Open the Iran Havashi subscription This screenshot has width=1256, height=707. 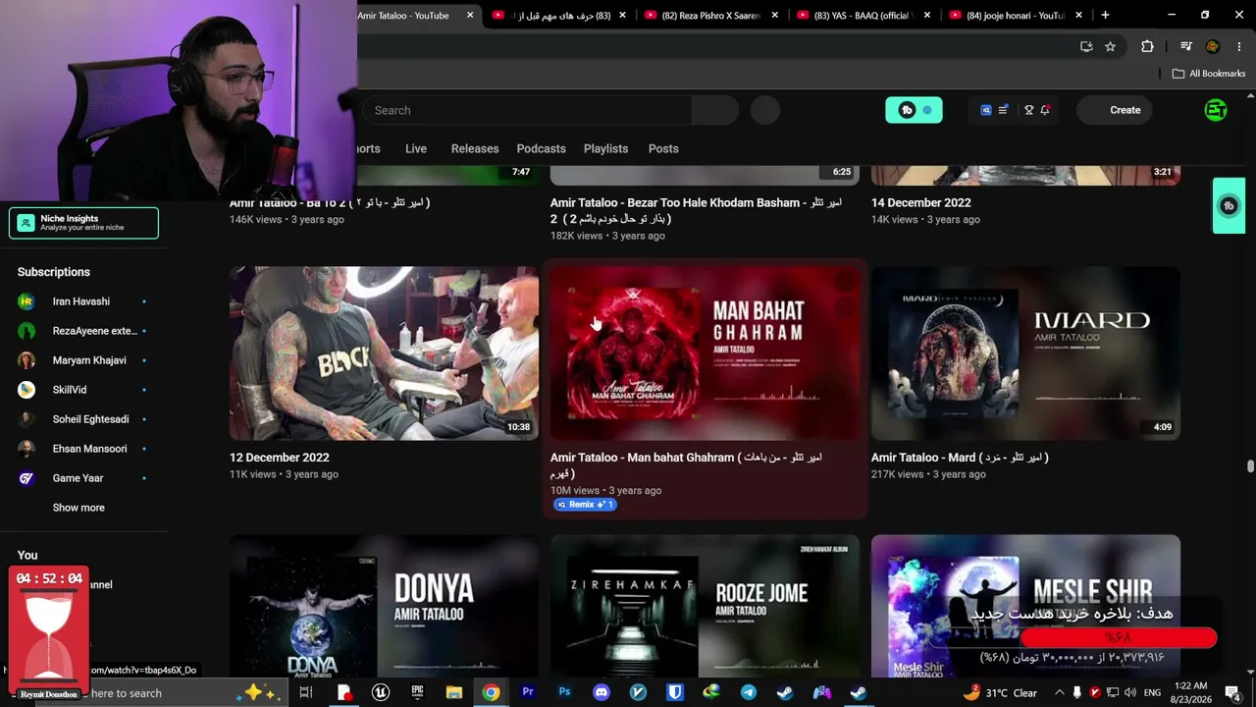(x=82, y=301)
